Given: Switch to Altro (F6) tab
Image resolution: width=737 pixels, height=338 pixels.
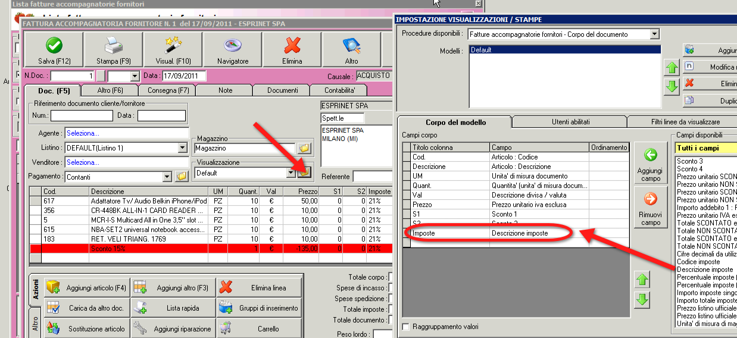Looking at the screenshot, I should (110, 90).
